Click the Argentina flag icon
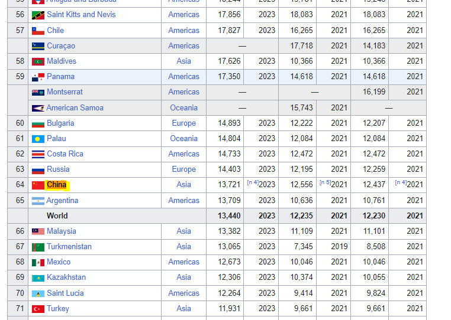Viewport: 451px width, 320px height. (38, 201)
